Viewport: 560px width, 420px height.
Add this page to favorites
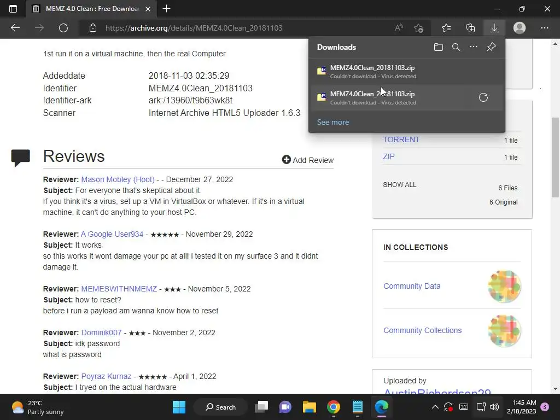[418, 28]
